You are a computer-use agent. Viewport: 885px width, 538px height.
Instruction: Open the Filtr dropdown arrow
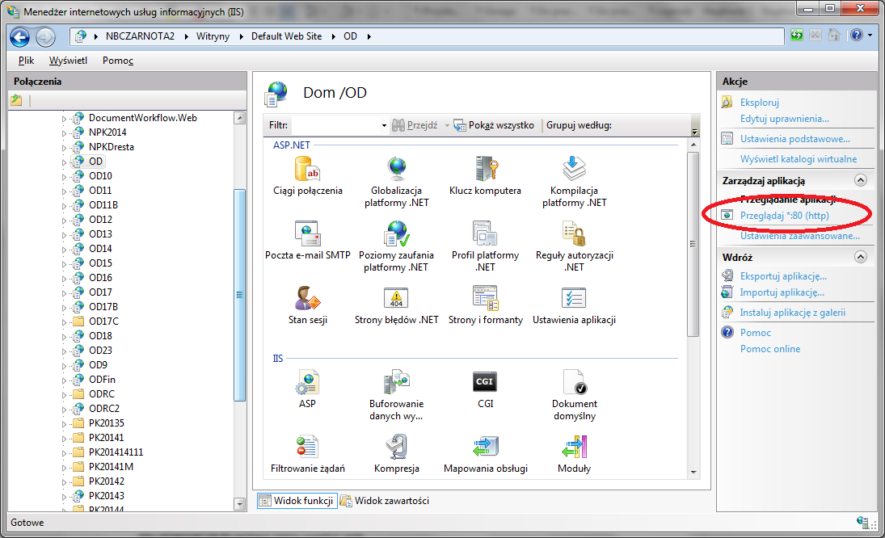[384, 125]
